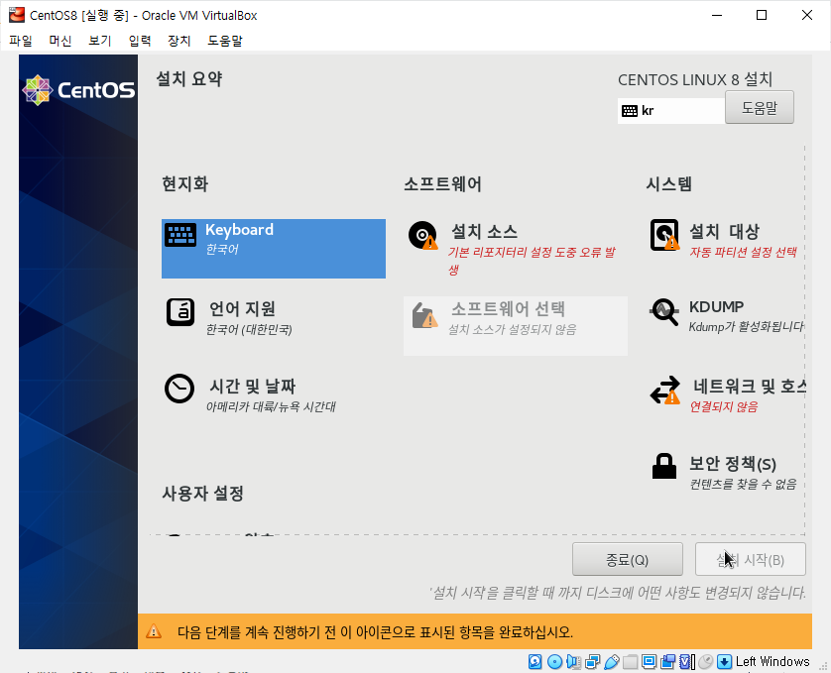Viewport: 831px width, 673px height.
Task: Open the 도움말 menu in menu bar
Action: pyautogui.click(x=225, y=41)
